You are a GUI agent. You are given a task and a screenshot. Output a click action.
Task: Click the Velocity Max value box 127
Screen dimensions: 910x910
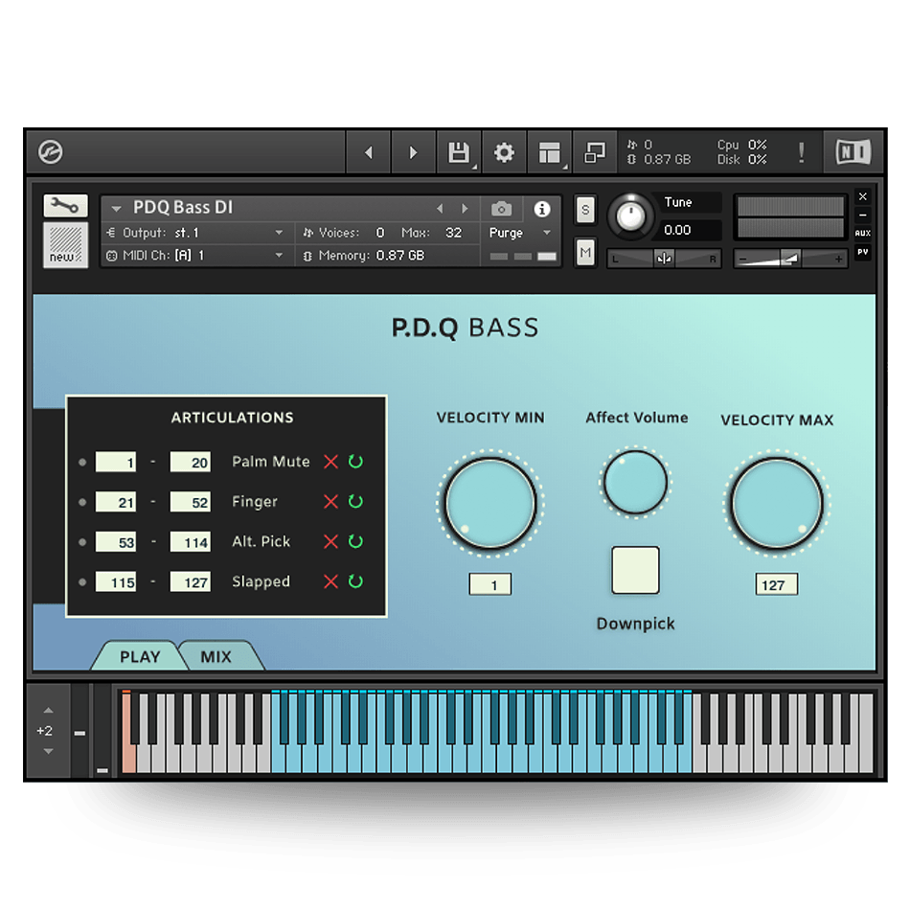[x=777, y=584]
